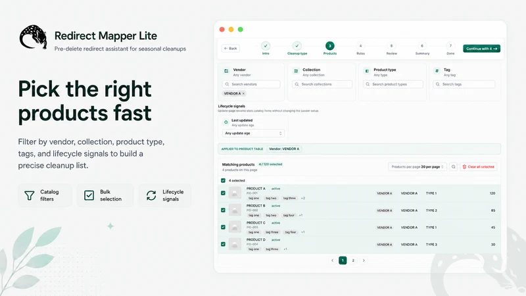Screen dimensions: 526x296
Task: Click the '30' count in PRODUCT D row
Action: [x=493, y=245]
